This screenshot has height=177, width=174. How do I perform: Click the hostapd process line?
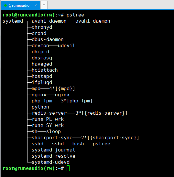click(x=42, y=77)
